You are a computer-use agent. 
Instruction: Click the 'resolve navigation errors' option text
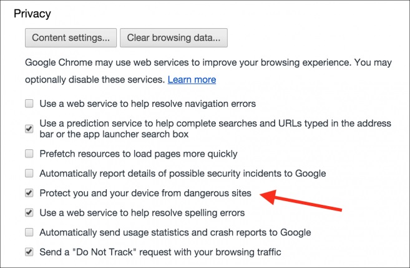point(147,103)
